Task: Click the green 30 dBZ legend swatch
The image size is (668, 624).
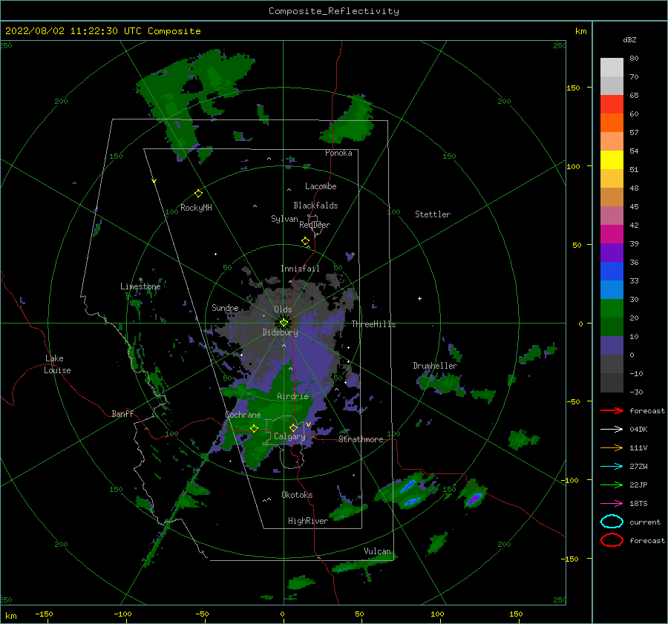Action: pos(612,308)
